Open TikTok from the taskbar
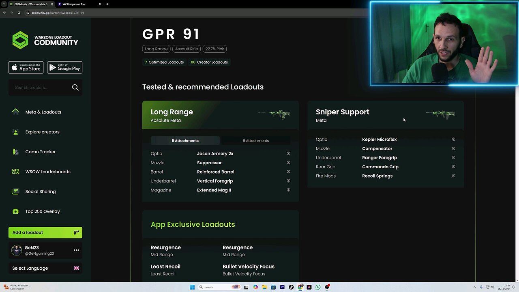 [291, 287]
